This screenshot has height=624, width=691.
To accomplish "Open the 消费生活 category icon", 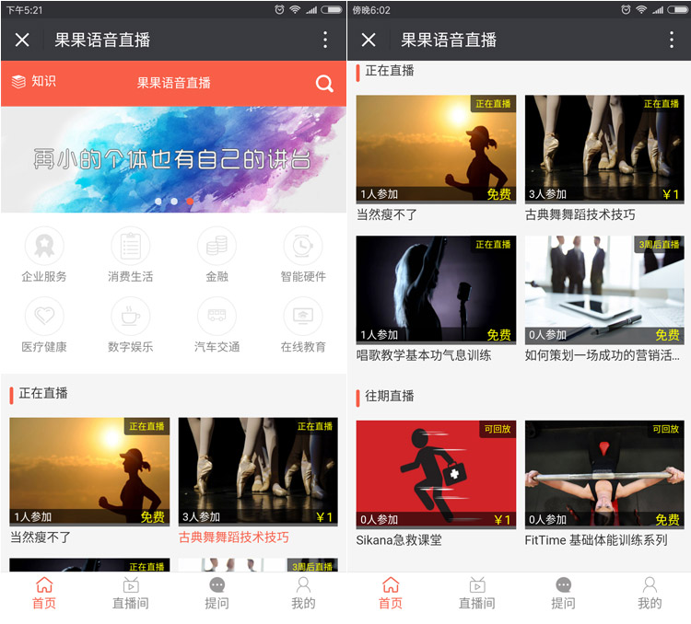I will (x=131, y=246).
